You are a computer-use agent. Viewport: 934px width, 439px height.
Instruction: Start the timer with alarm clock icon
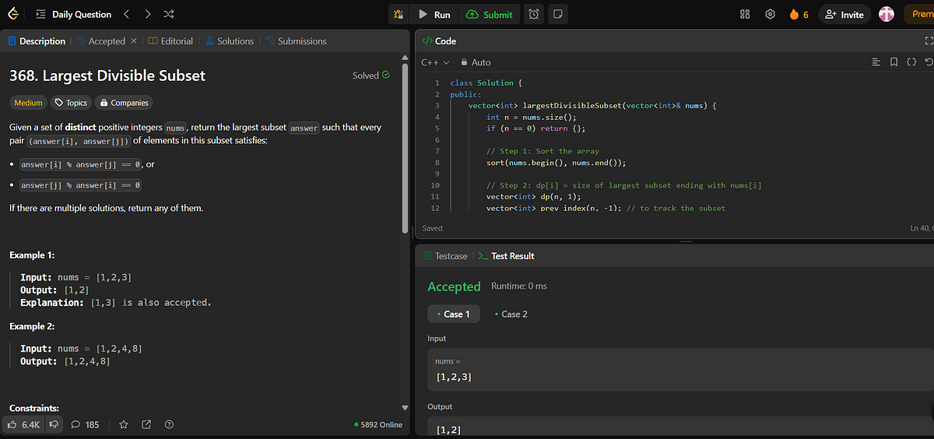[534, 14]
